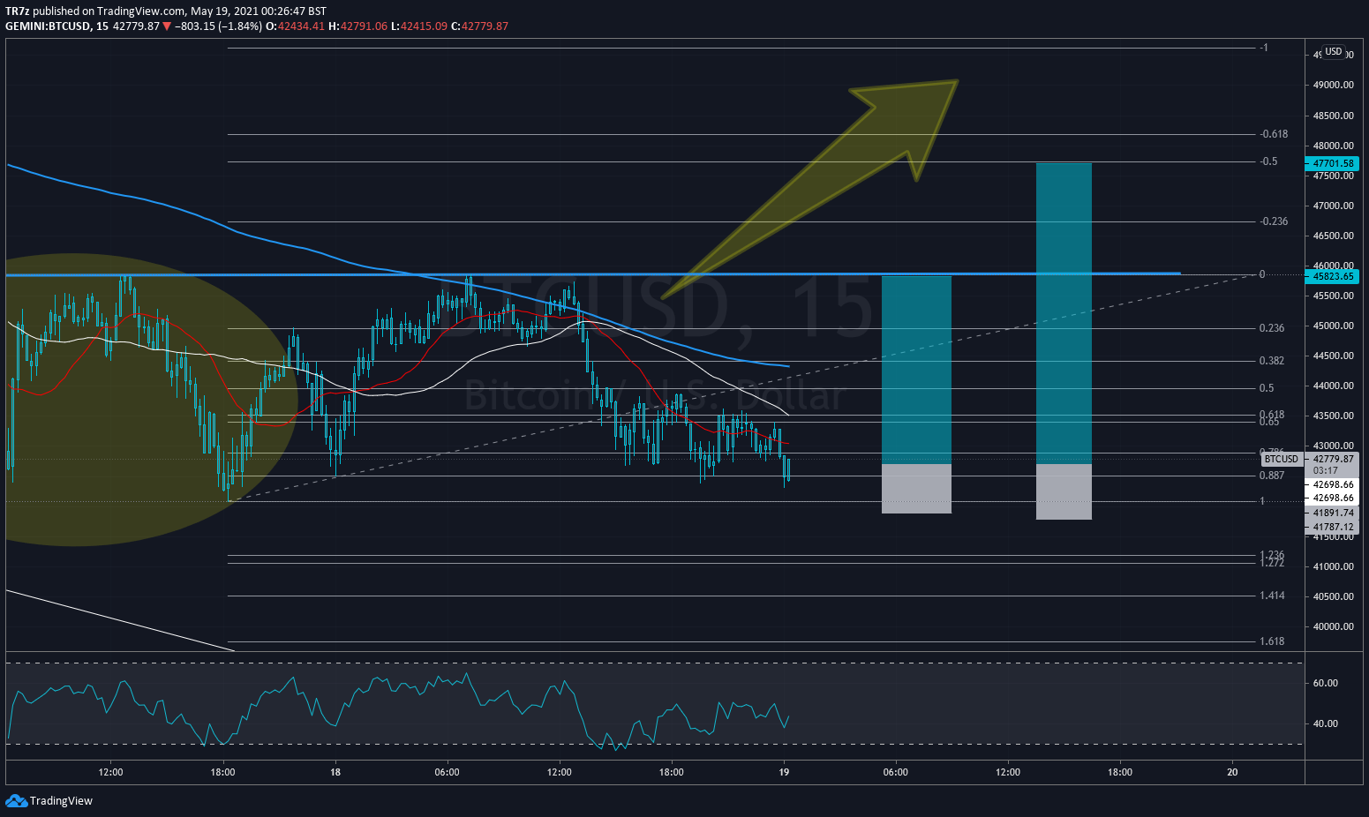Select the 45823.65 price tag

point(1333,276)
